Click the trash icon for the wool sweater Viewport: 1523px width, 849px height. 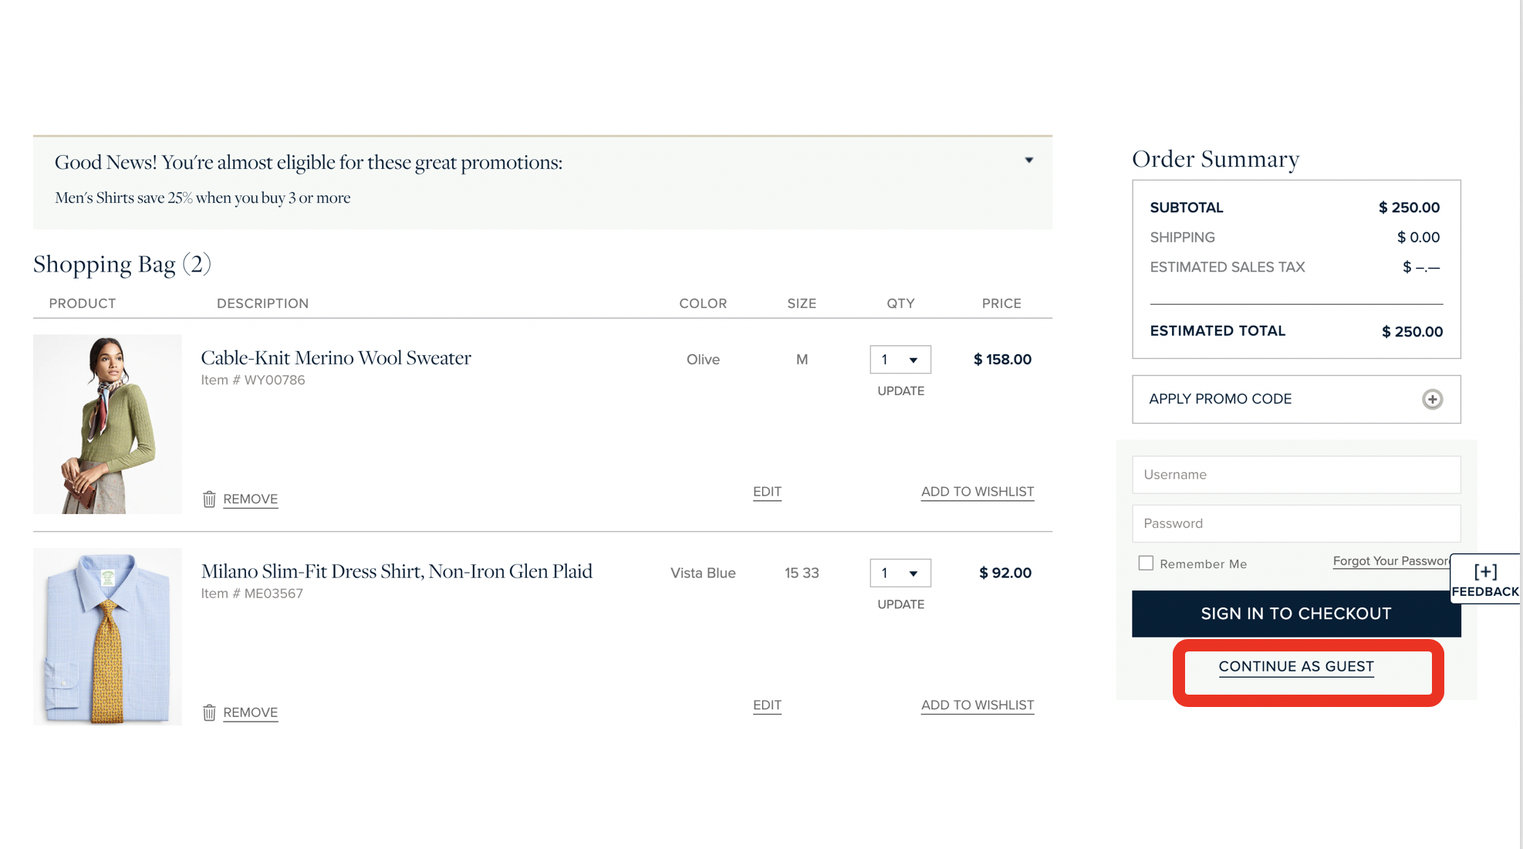[209, 499]
